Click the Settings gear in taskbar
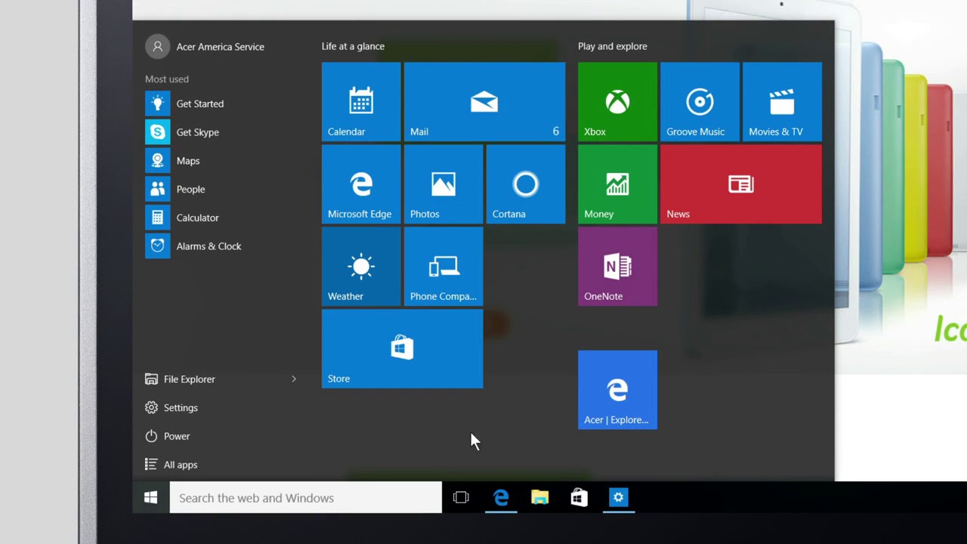The width and height of the screenshot is (967, 544). click(618, 498)
